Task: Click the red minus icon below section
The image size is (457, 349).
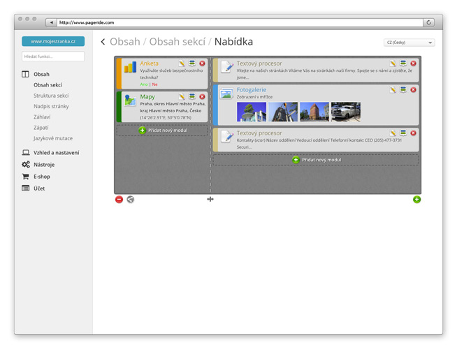Action: [119, 200]
